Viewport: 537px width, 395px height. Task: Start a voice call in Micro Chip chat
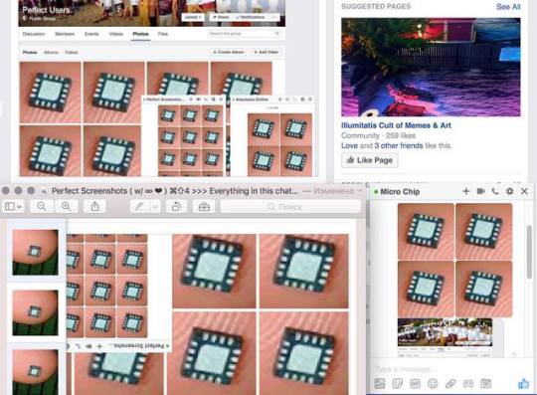click(x=495, y=191)
